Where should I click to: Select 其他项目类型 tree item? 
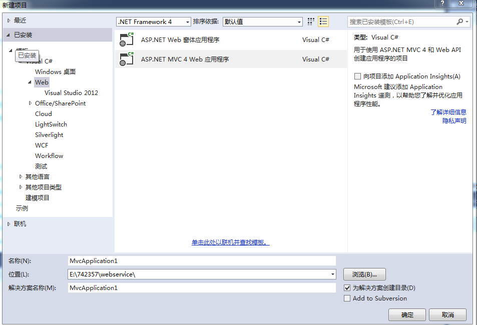43,187
